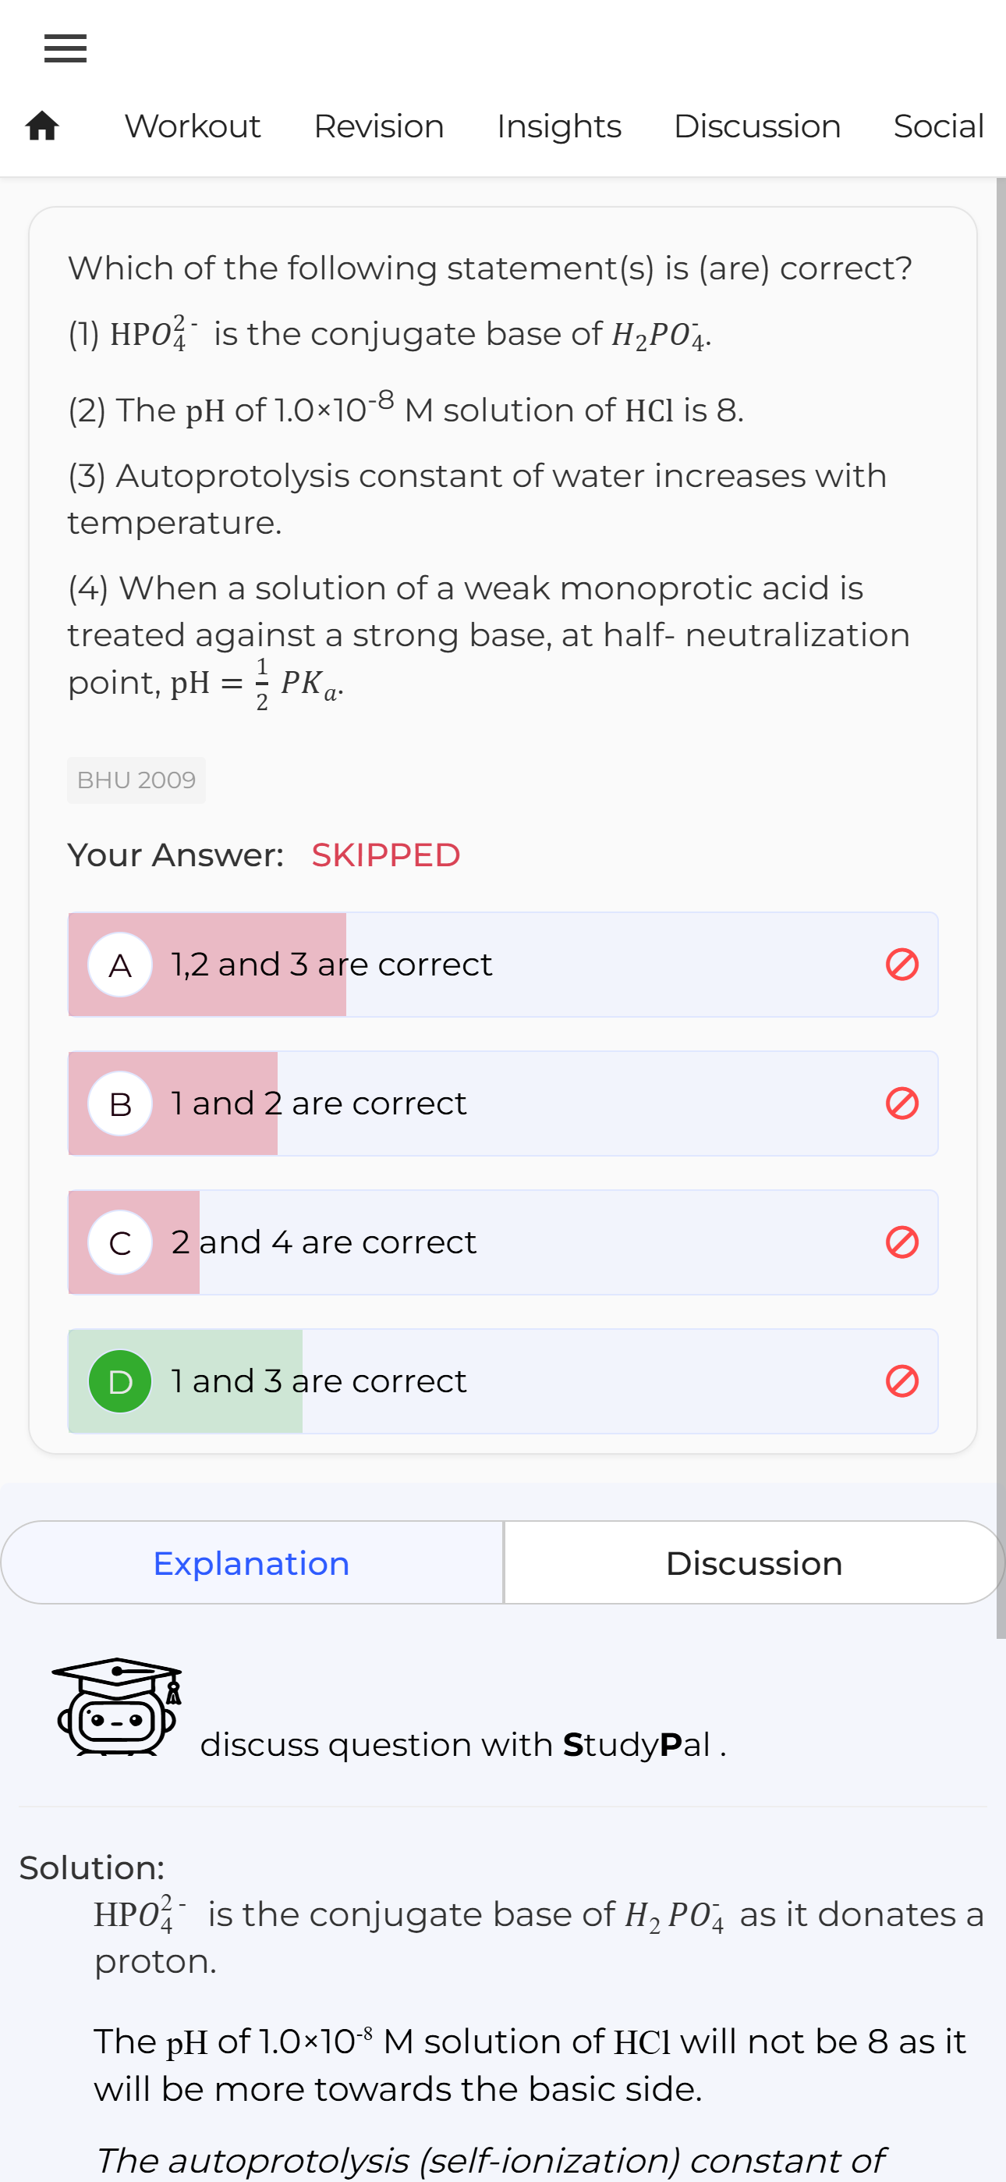Open the hamburger menu
The image size is (1006, 2182).
point(66,48)
